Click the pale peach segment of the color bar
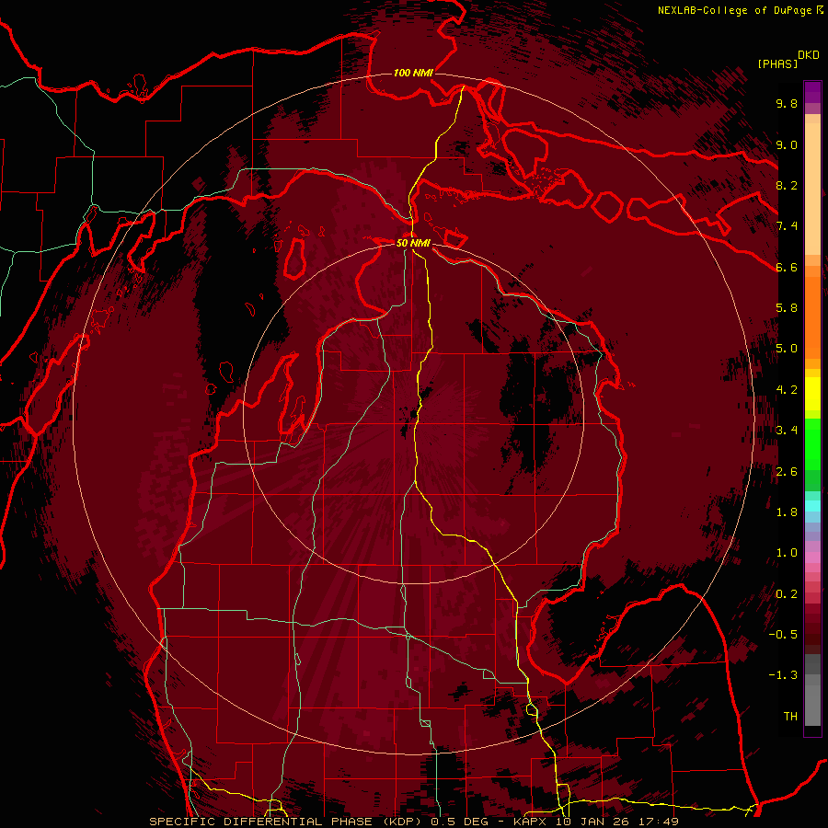The width and height of the screenshot is (828, 828). [812, 190]
